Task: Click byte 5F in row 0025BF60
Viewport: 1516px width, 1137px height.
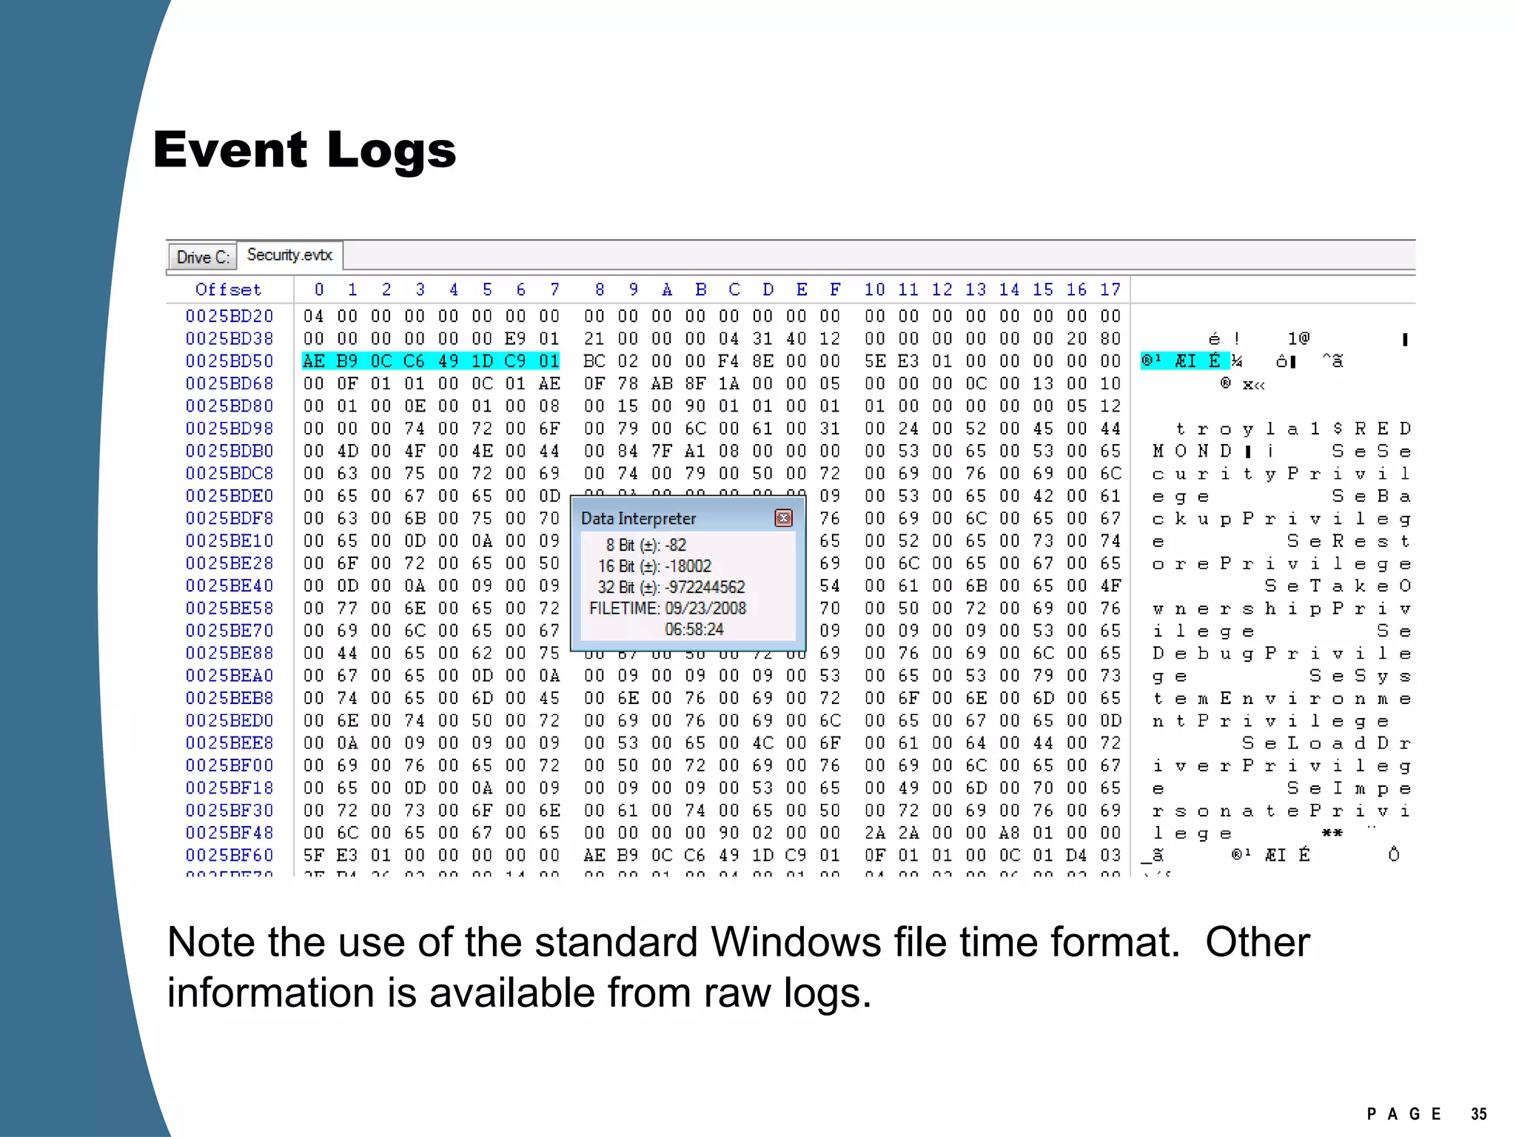Action: tap(314, 855)
